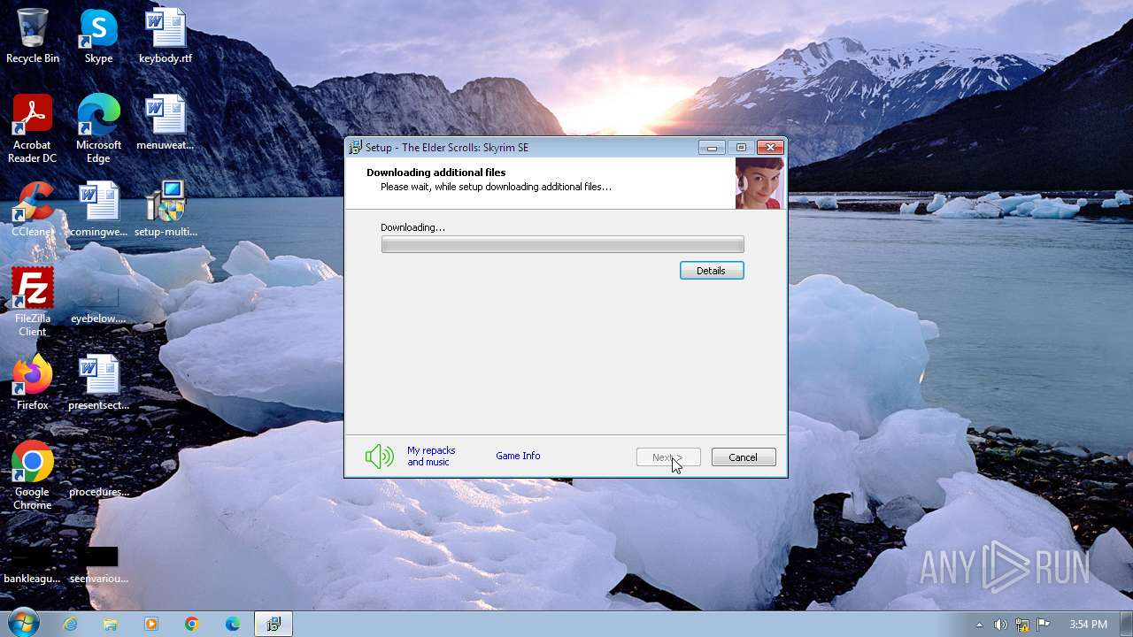This screenshot has width=1133, height=637.
Task: Open the Game Info link
Action: pyautogui.click(x=518, y=456)
